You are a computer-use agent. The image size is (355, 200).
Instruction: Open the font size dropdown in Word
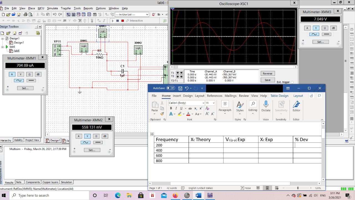pos(213,103)
